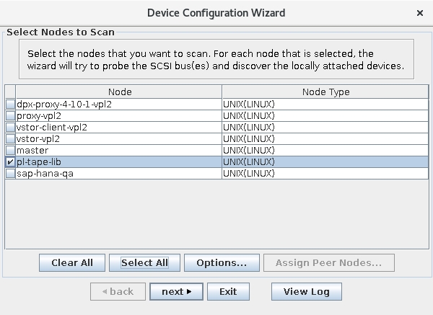Exit the Device Configuration Wizard

(228, 292)
